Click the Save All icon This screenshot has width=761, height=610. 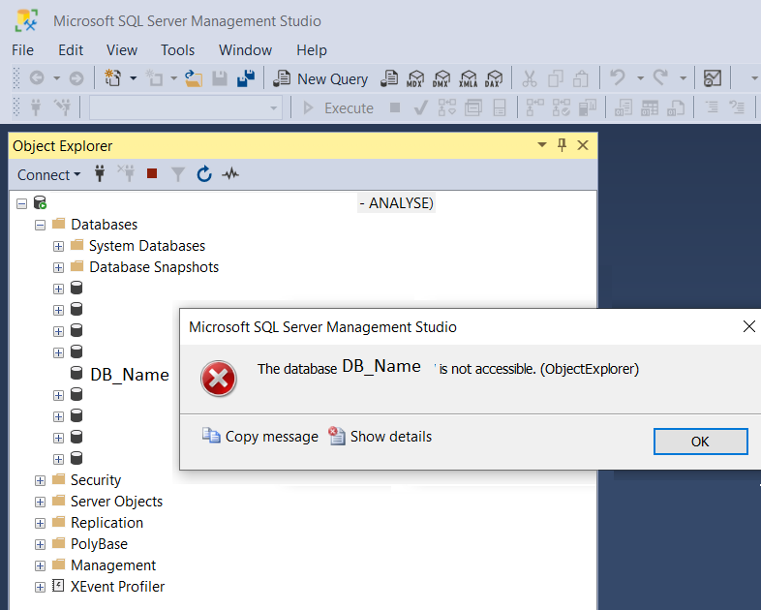tap(246, 78)
